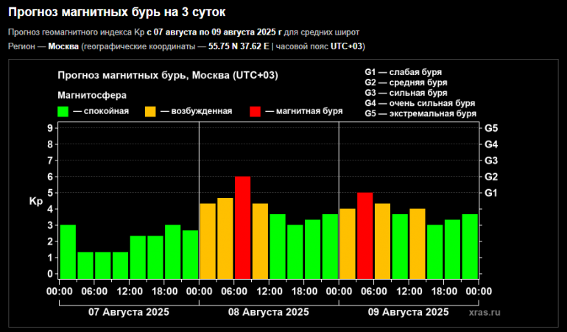This screenshot has width=567, height=332.
Task: Click the G5 mark on the right axis
Action: tap(492, 128)
